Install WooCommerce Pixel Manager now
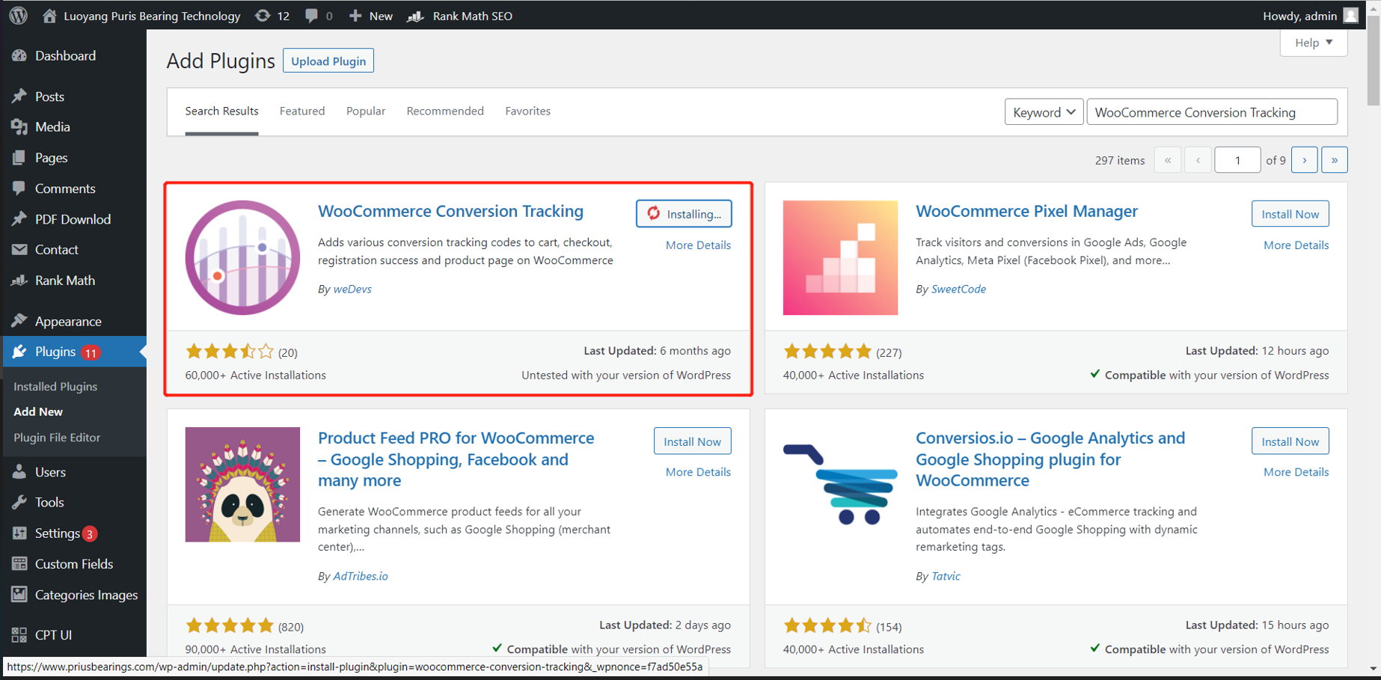Viewport: 1381px width, 680px height. [x=1290, y=214]
